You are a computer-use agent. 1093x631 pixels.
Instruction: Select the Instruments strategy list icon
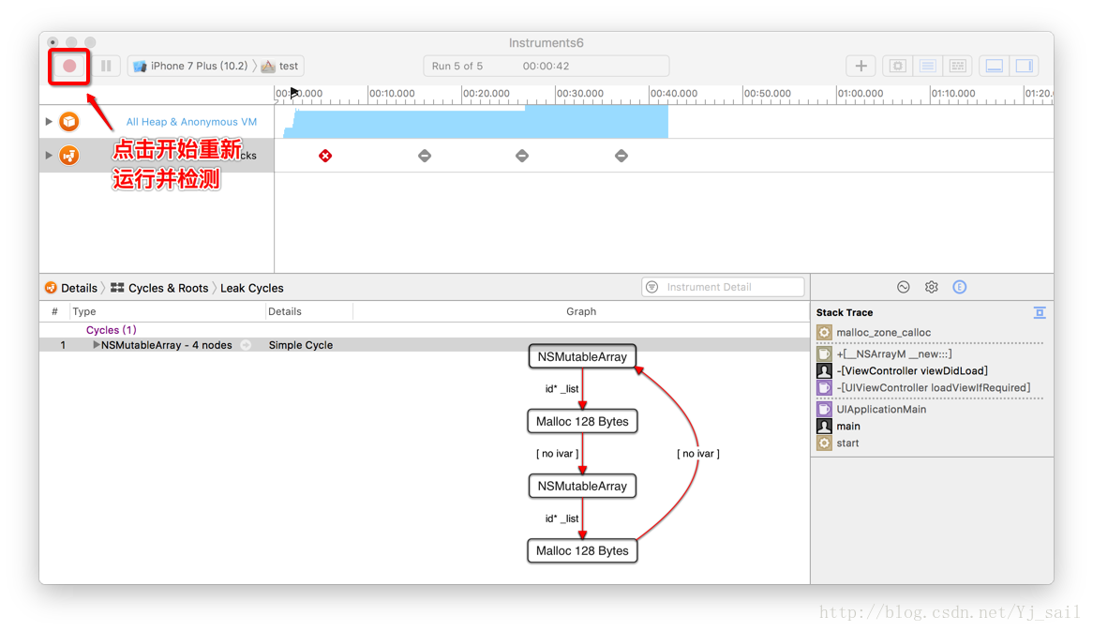[927, 66]
